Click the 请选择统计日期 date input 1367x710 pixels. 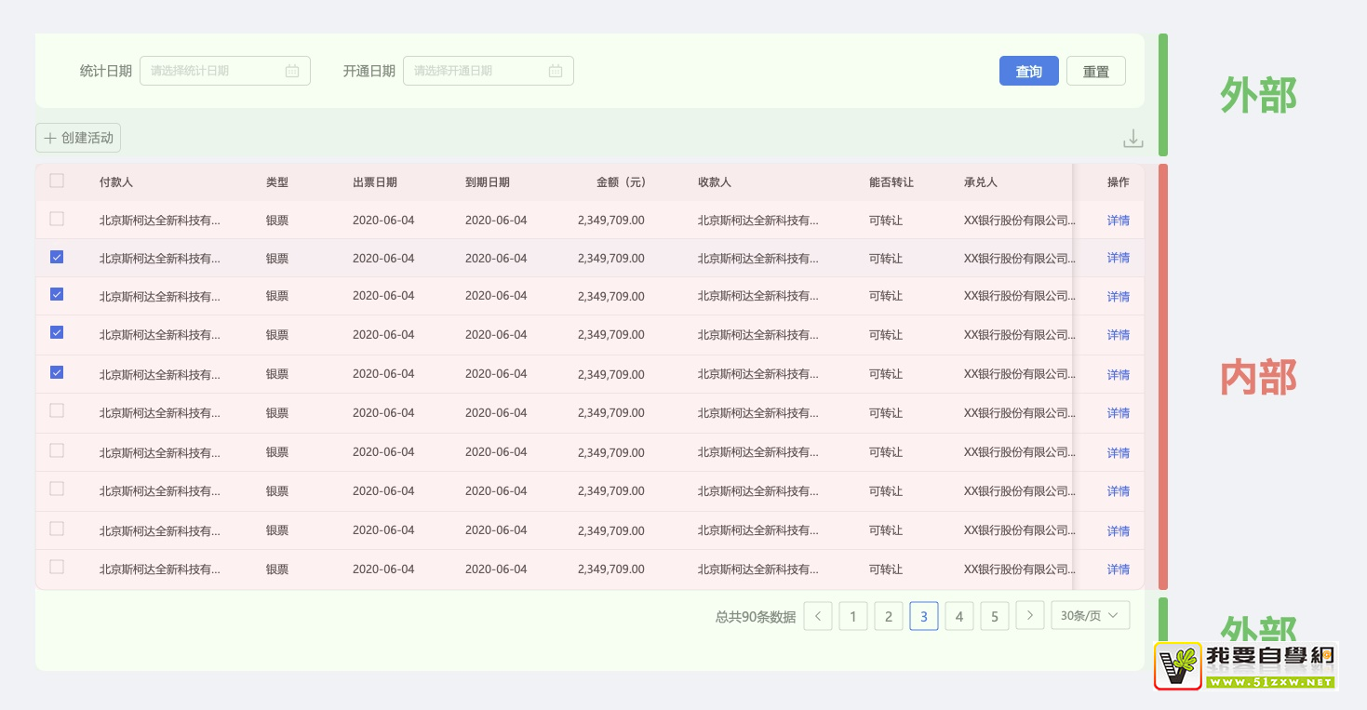[224, 71]
